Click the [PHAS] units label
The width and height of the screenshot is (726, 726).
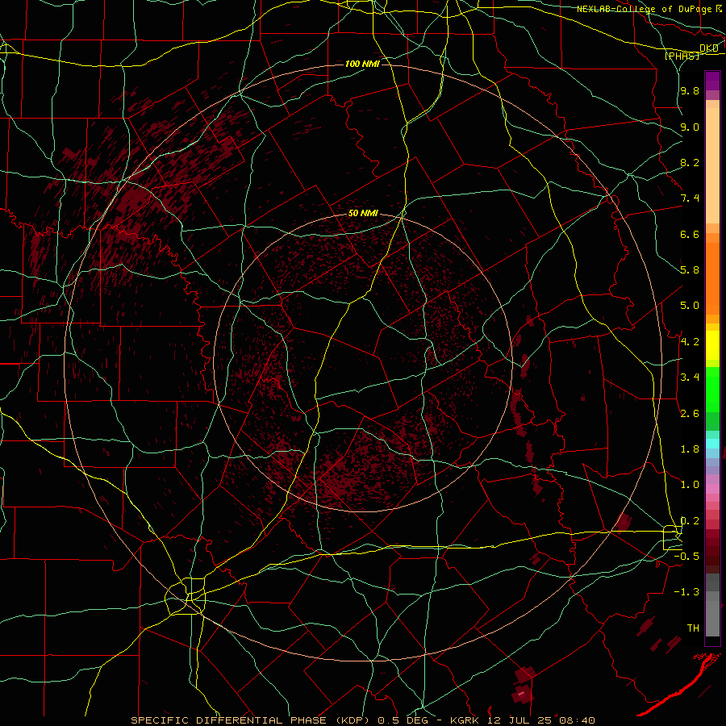[682, 56]
